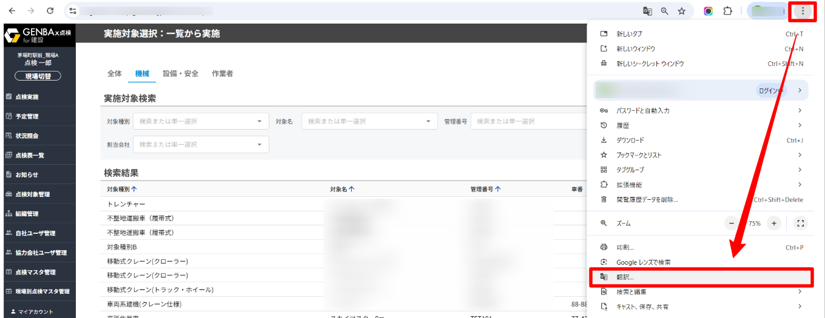Click the Chrome three-dot menu button
The width and height of the screenshot is (825, 318).
click(x=803, y=11)
